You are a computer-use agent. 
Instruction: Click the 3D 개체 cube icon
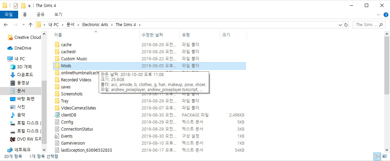click(13, 67)
